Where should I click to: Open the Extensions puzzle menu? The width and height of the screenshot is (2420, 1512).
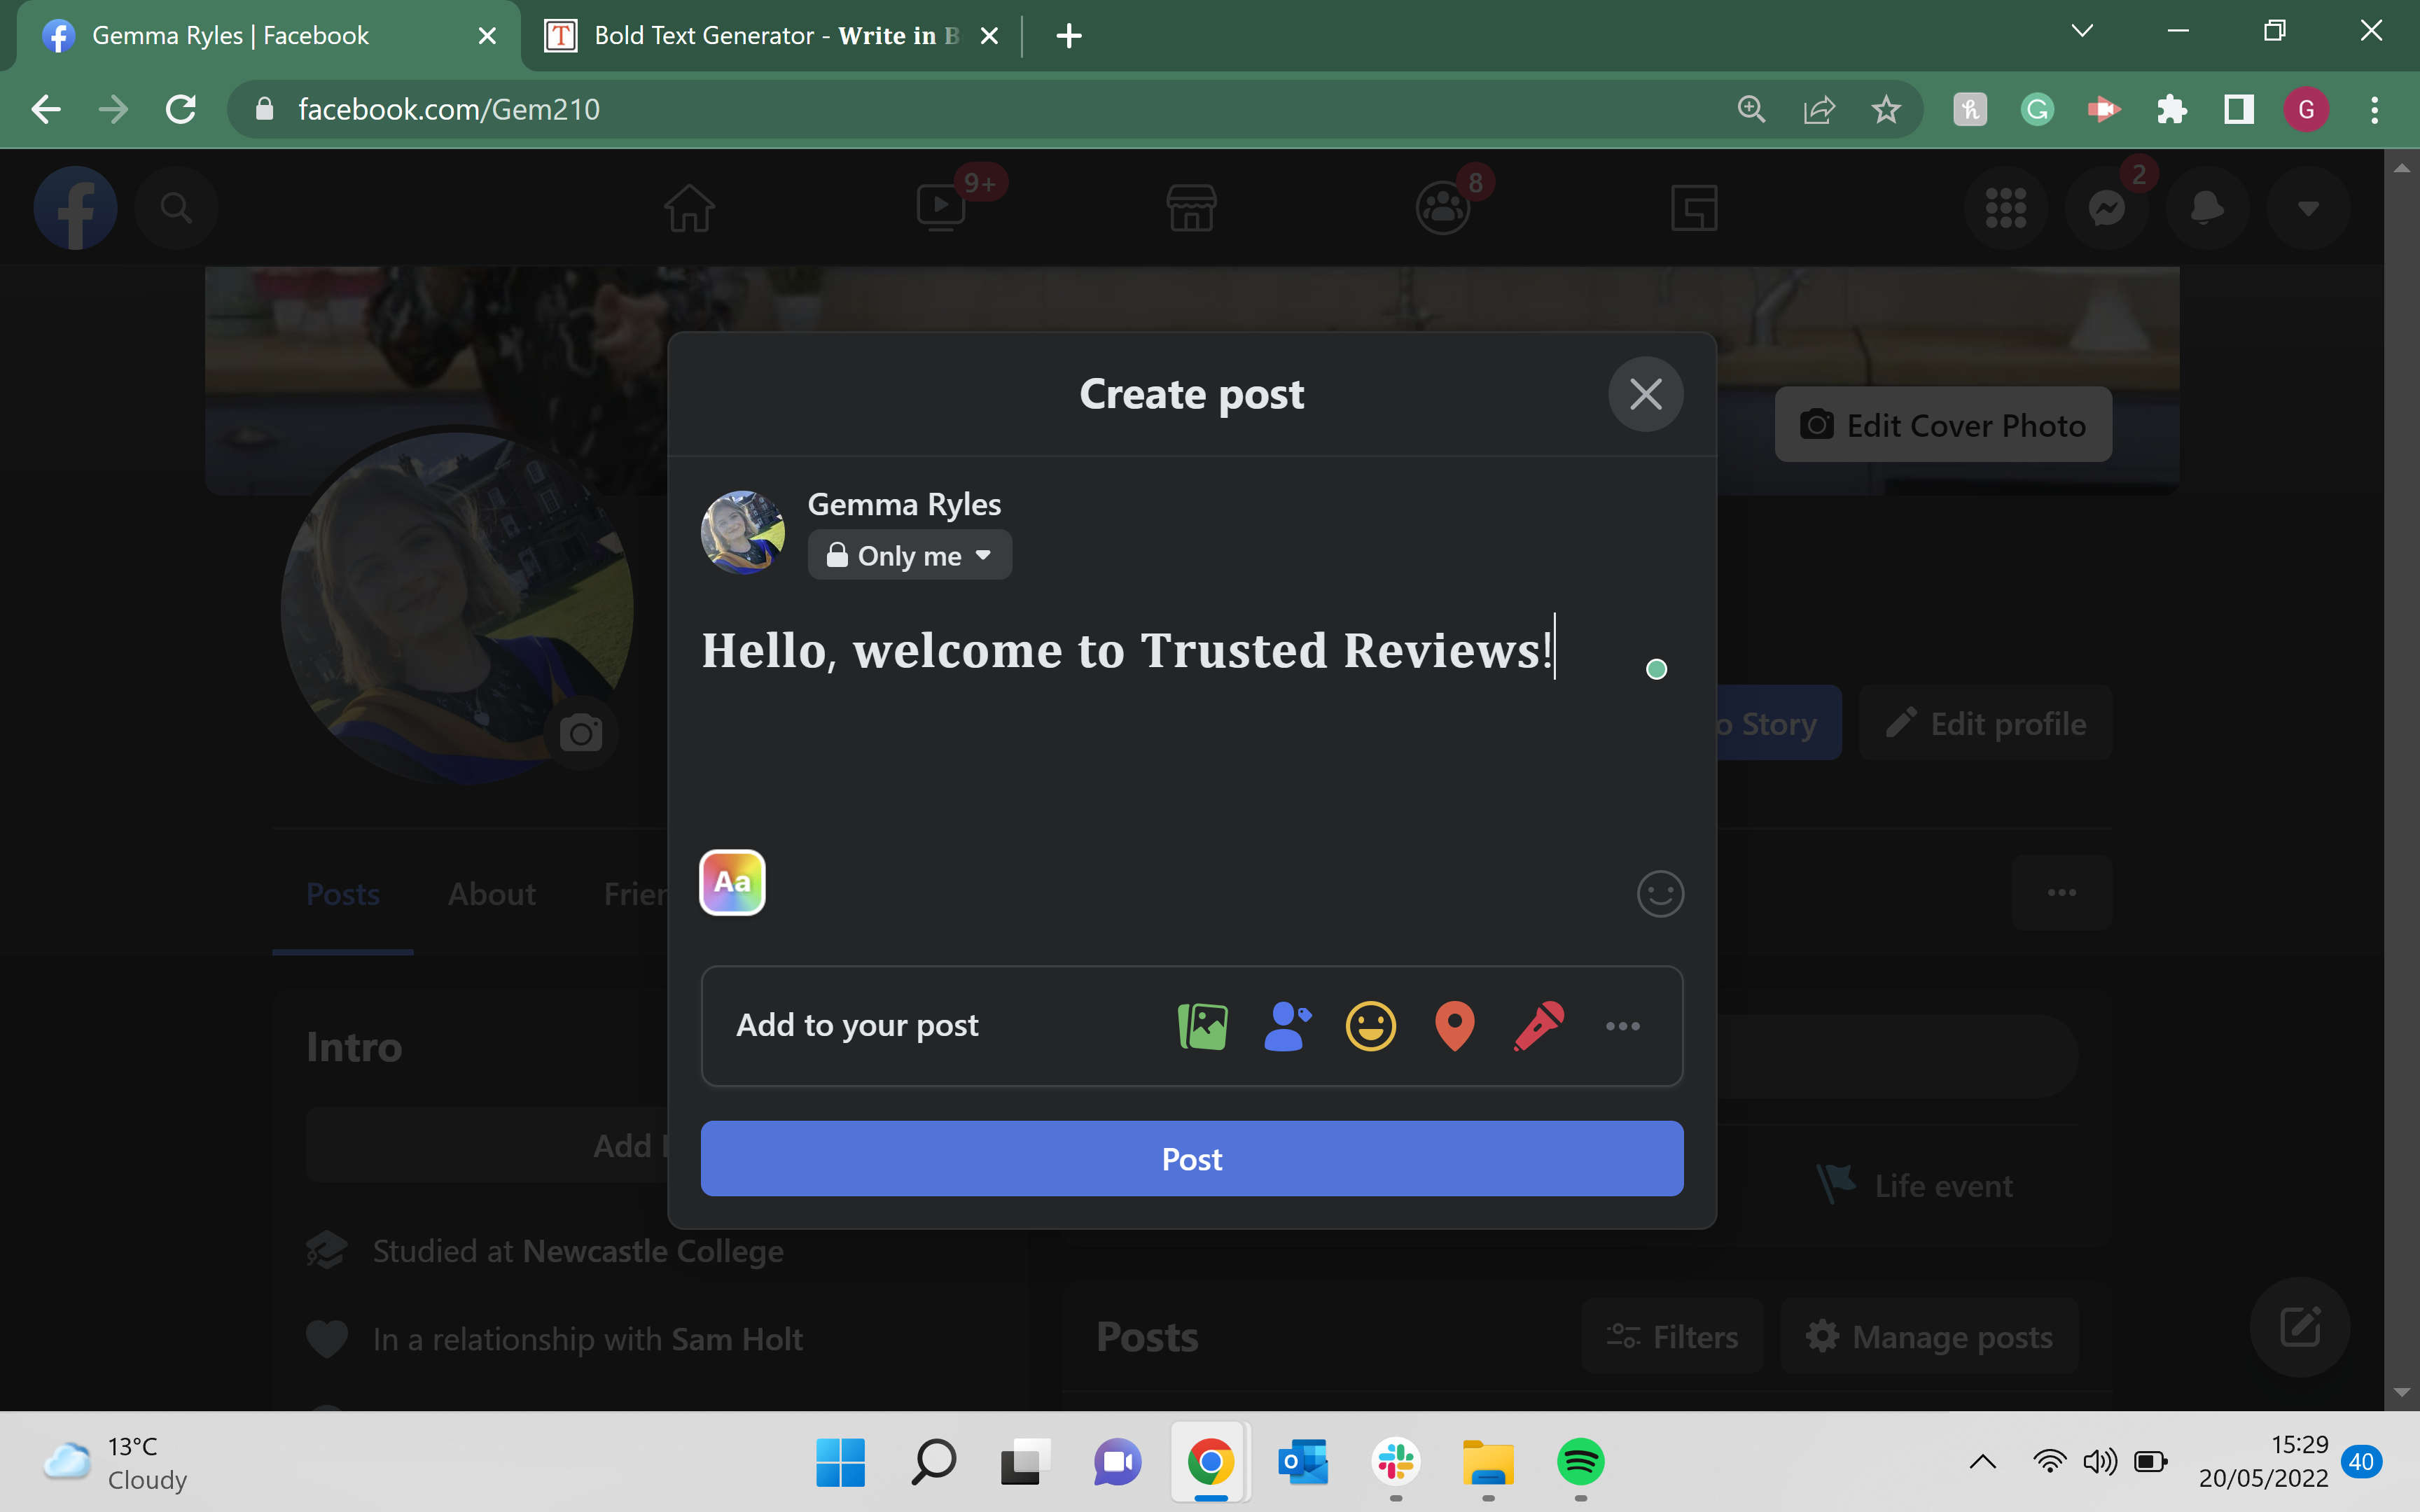tap(2171, 109)
